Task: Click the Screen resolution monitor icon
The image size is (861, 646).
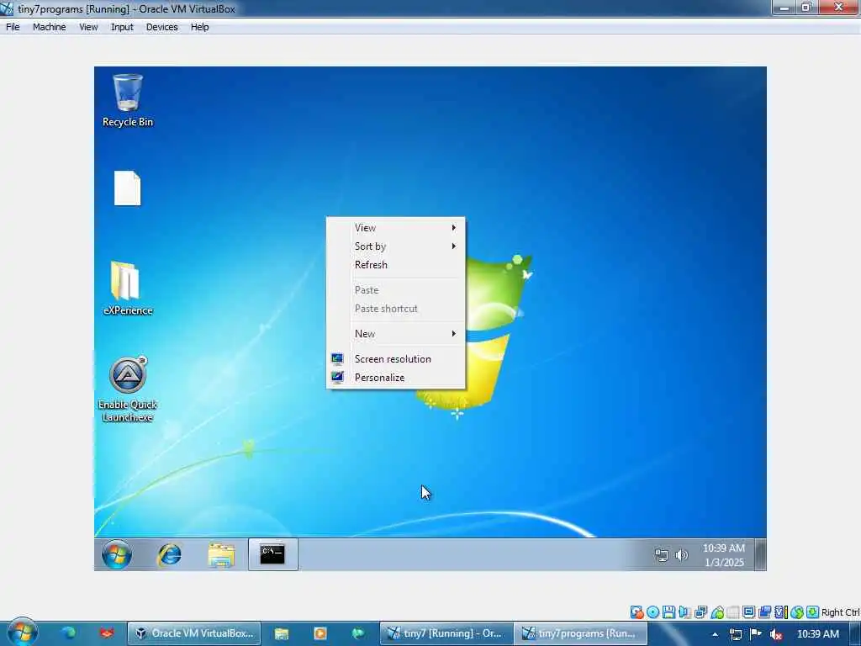Action: point(337,358)
